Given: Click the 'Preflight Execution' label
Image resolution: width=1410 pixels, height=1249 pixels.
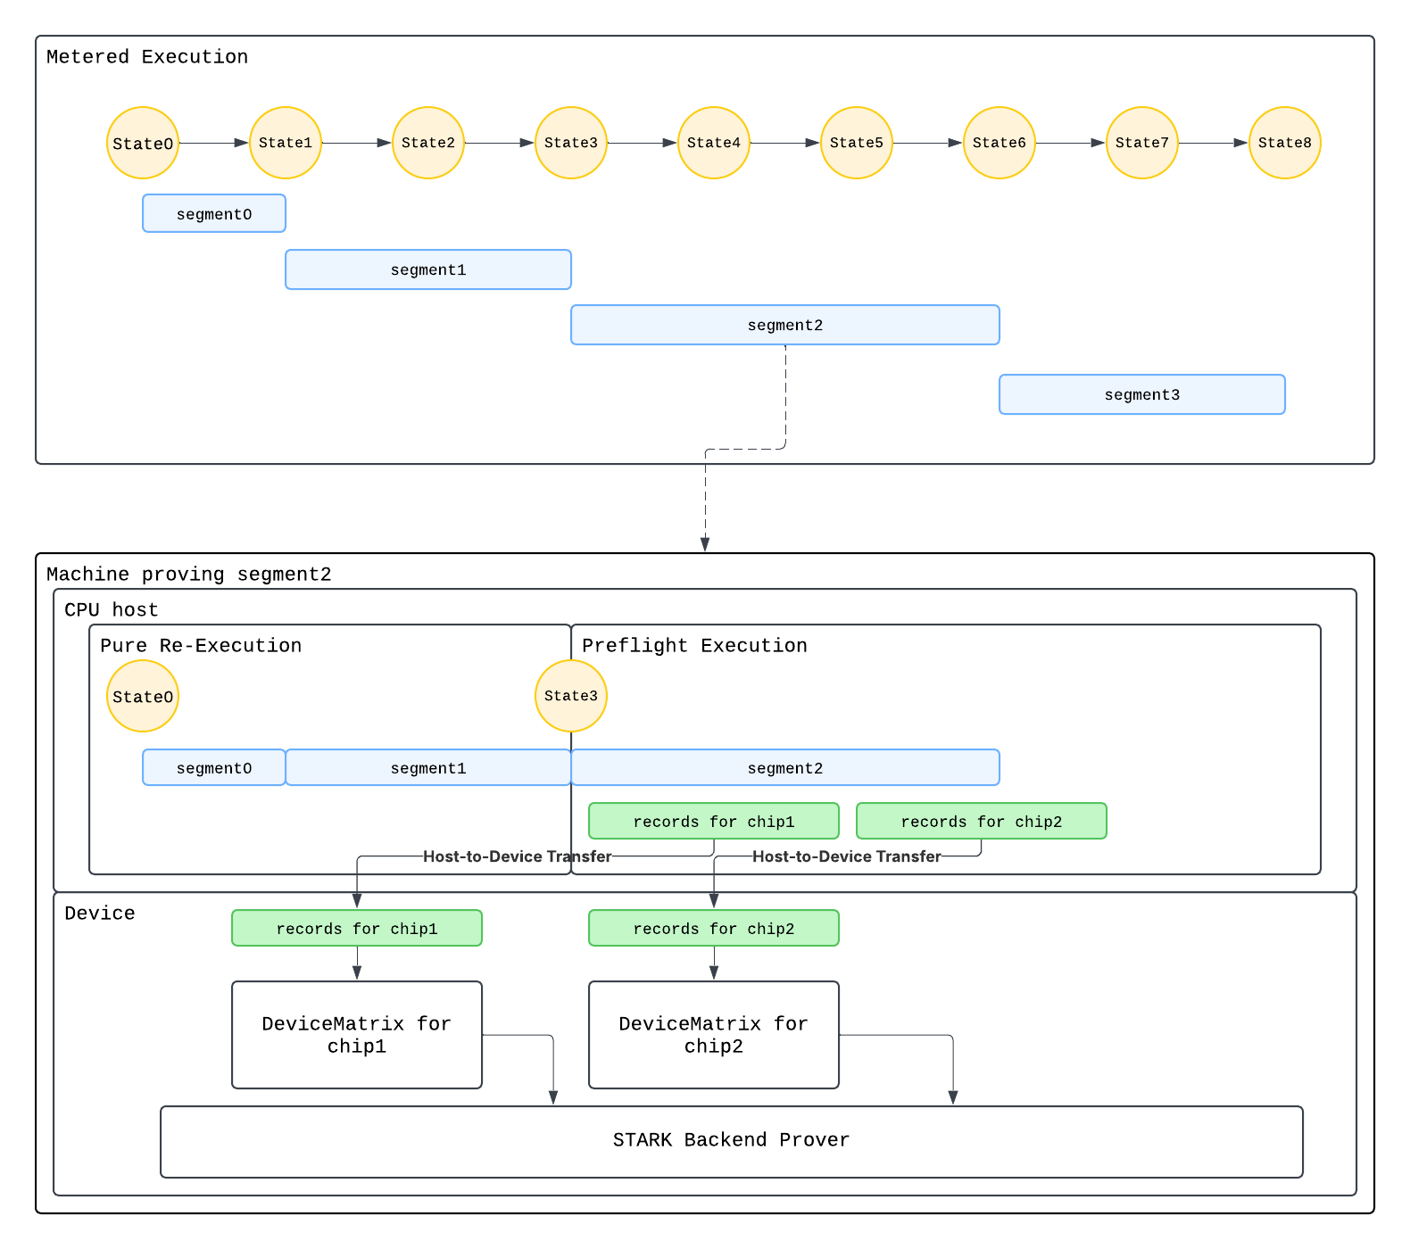Looking at the screenshot, I should click(694, 646).
